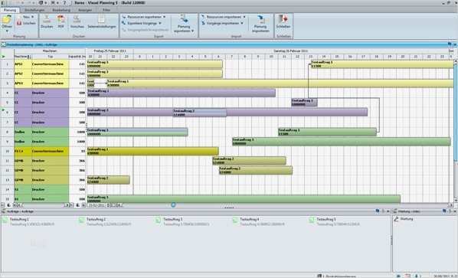Viewport: 458px width, 278px height.
Task: Click the Schließen icon in the ribbon
Action: pyautogui.click(x=283, y=19)
